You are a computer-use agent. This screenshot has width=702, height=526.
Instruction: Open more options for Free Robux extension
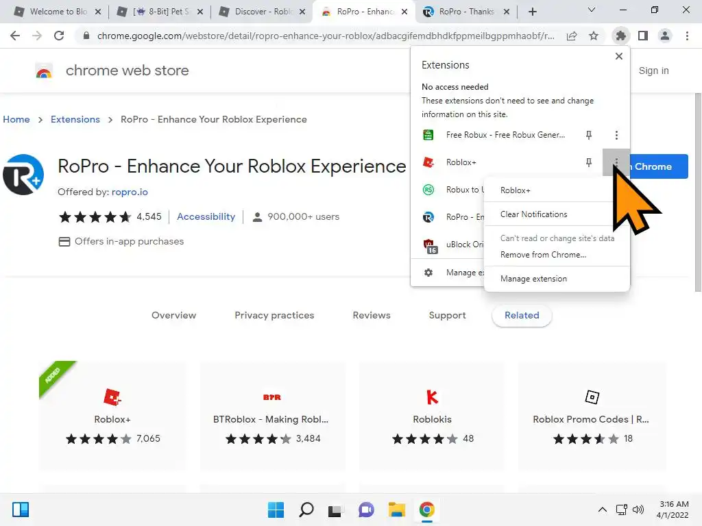pos(616,135)
